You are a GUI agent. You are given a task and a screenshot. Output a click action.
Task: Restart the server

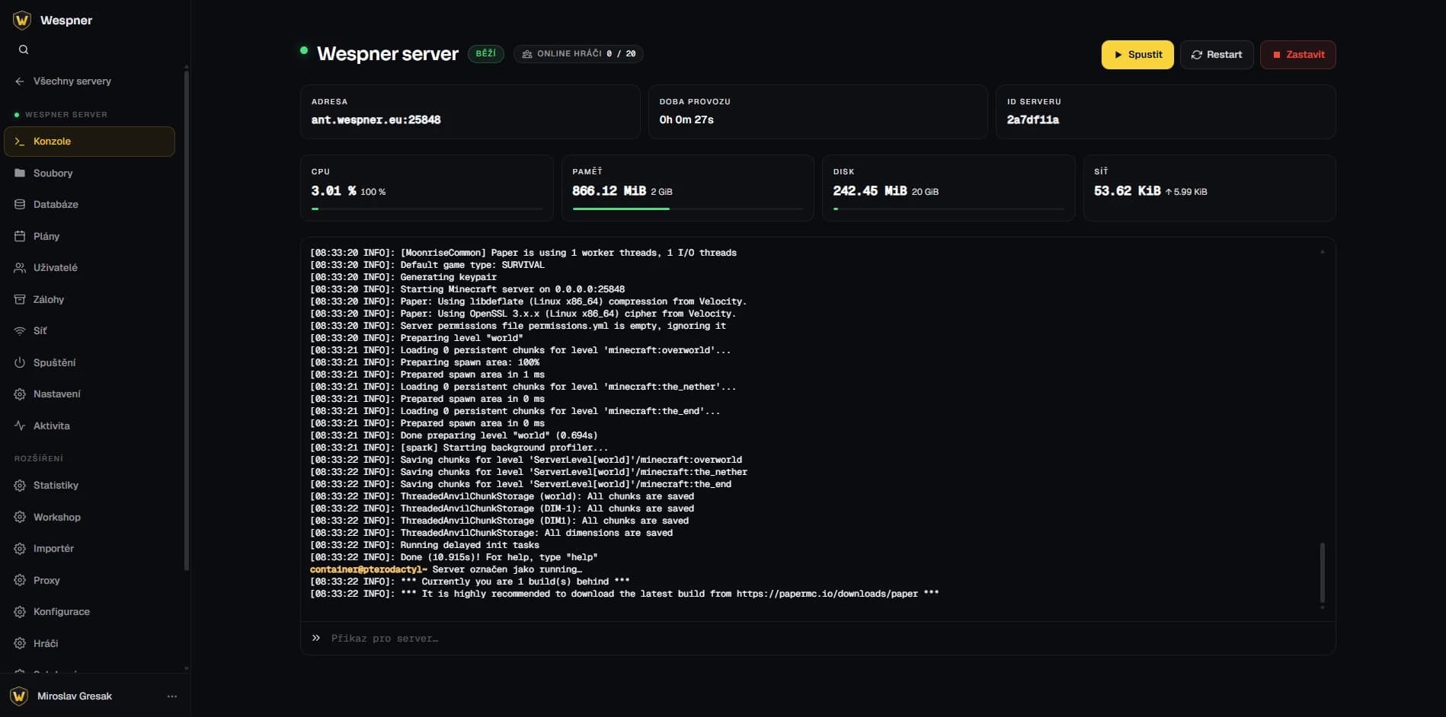click(1217, 55)
